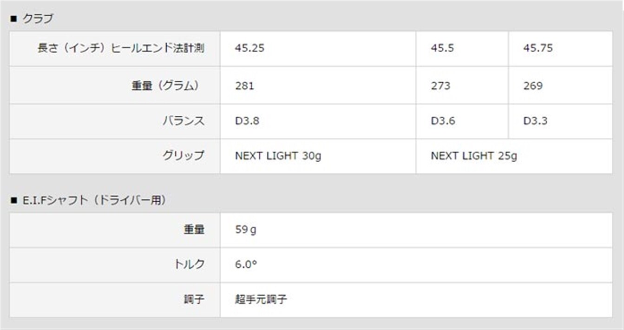Click the 45.5 length cell
The image size is (624, 330).
pyautogui.click(x=443, y=48)
